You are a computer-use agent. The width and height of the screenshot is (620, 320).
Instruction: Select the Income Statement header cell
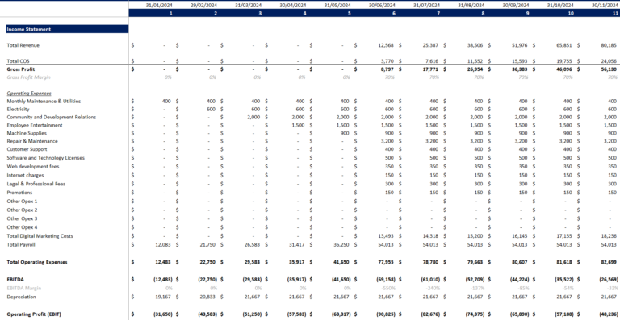pos(67,29)
